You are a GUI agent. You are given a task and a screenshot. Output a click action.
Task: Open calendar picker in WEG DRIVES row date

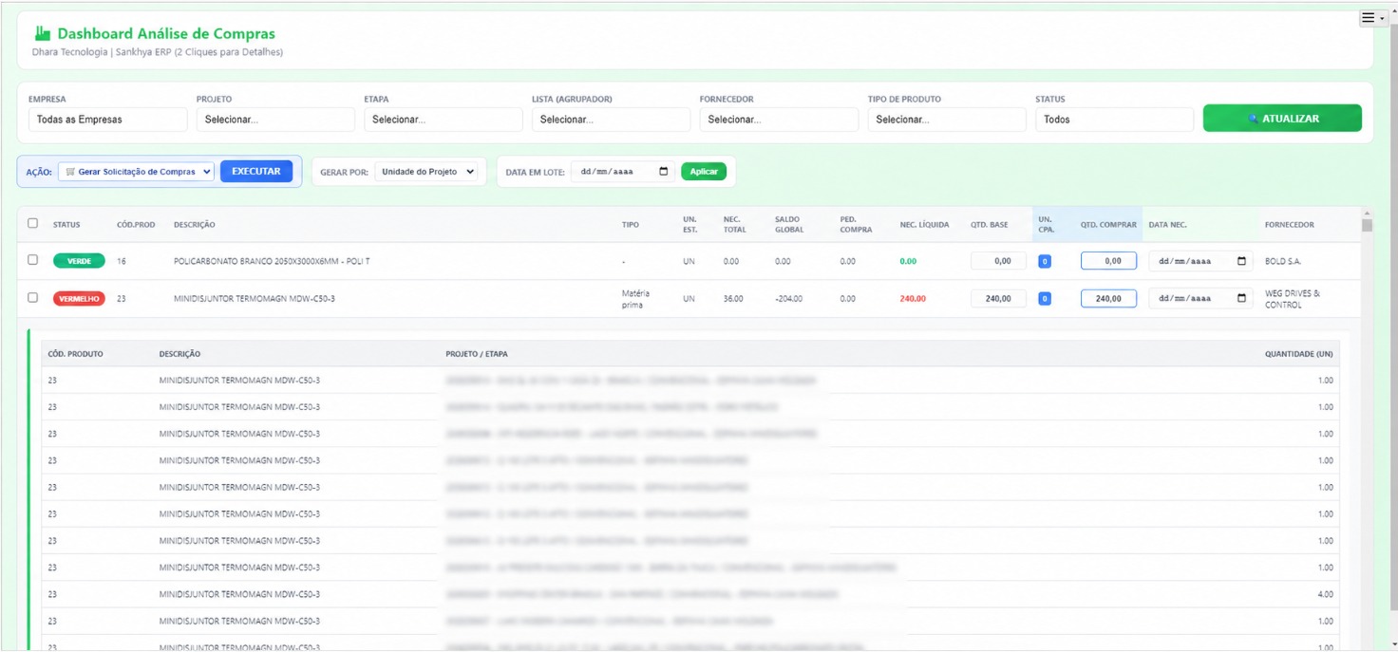(1241, 298)
